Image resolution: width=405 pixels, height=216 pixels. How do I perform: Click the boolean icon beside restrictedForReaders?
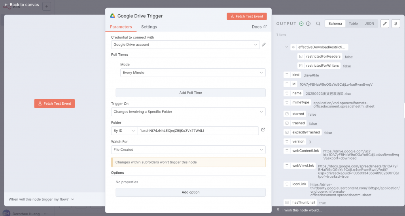click(x=301, y=56)
